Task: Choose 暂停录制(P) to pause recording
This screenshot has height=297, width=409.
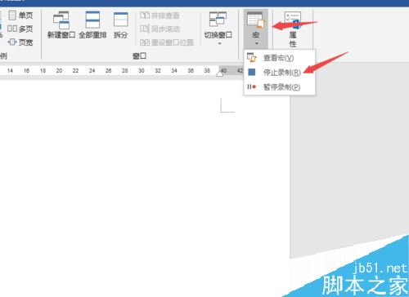Action: point(279,87)
